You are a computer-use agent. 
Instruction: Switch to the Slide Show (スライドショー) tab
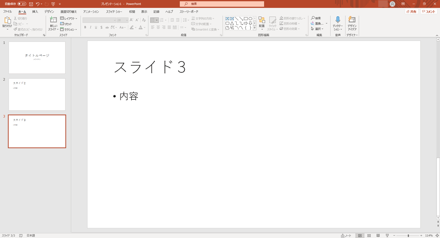coord(114,12)
